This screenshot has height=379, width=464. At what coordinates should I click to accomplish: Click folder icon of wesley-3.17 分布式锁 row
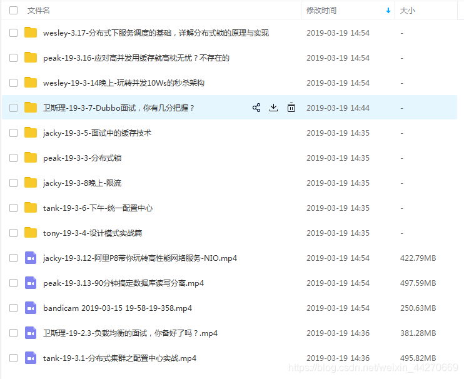31,33
